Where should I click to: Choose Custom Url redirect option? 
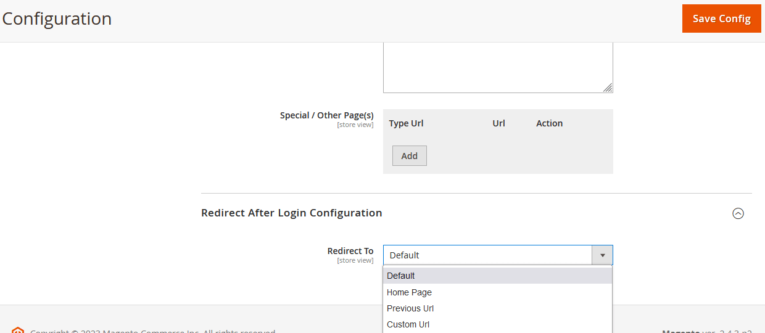pyautogui.click(x=497, y=324)
